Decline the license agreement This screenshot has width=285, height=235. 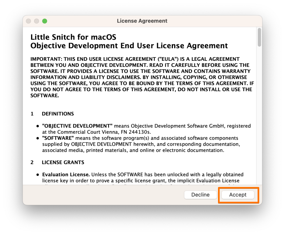[200, 195]
